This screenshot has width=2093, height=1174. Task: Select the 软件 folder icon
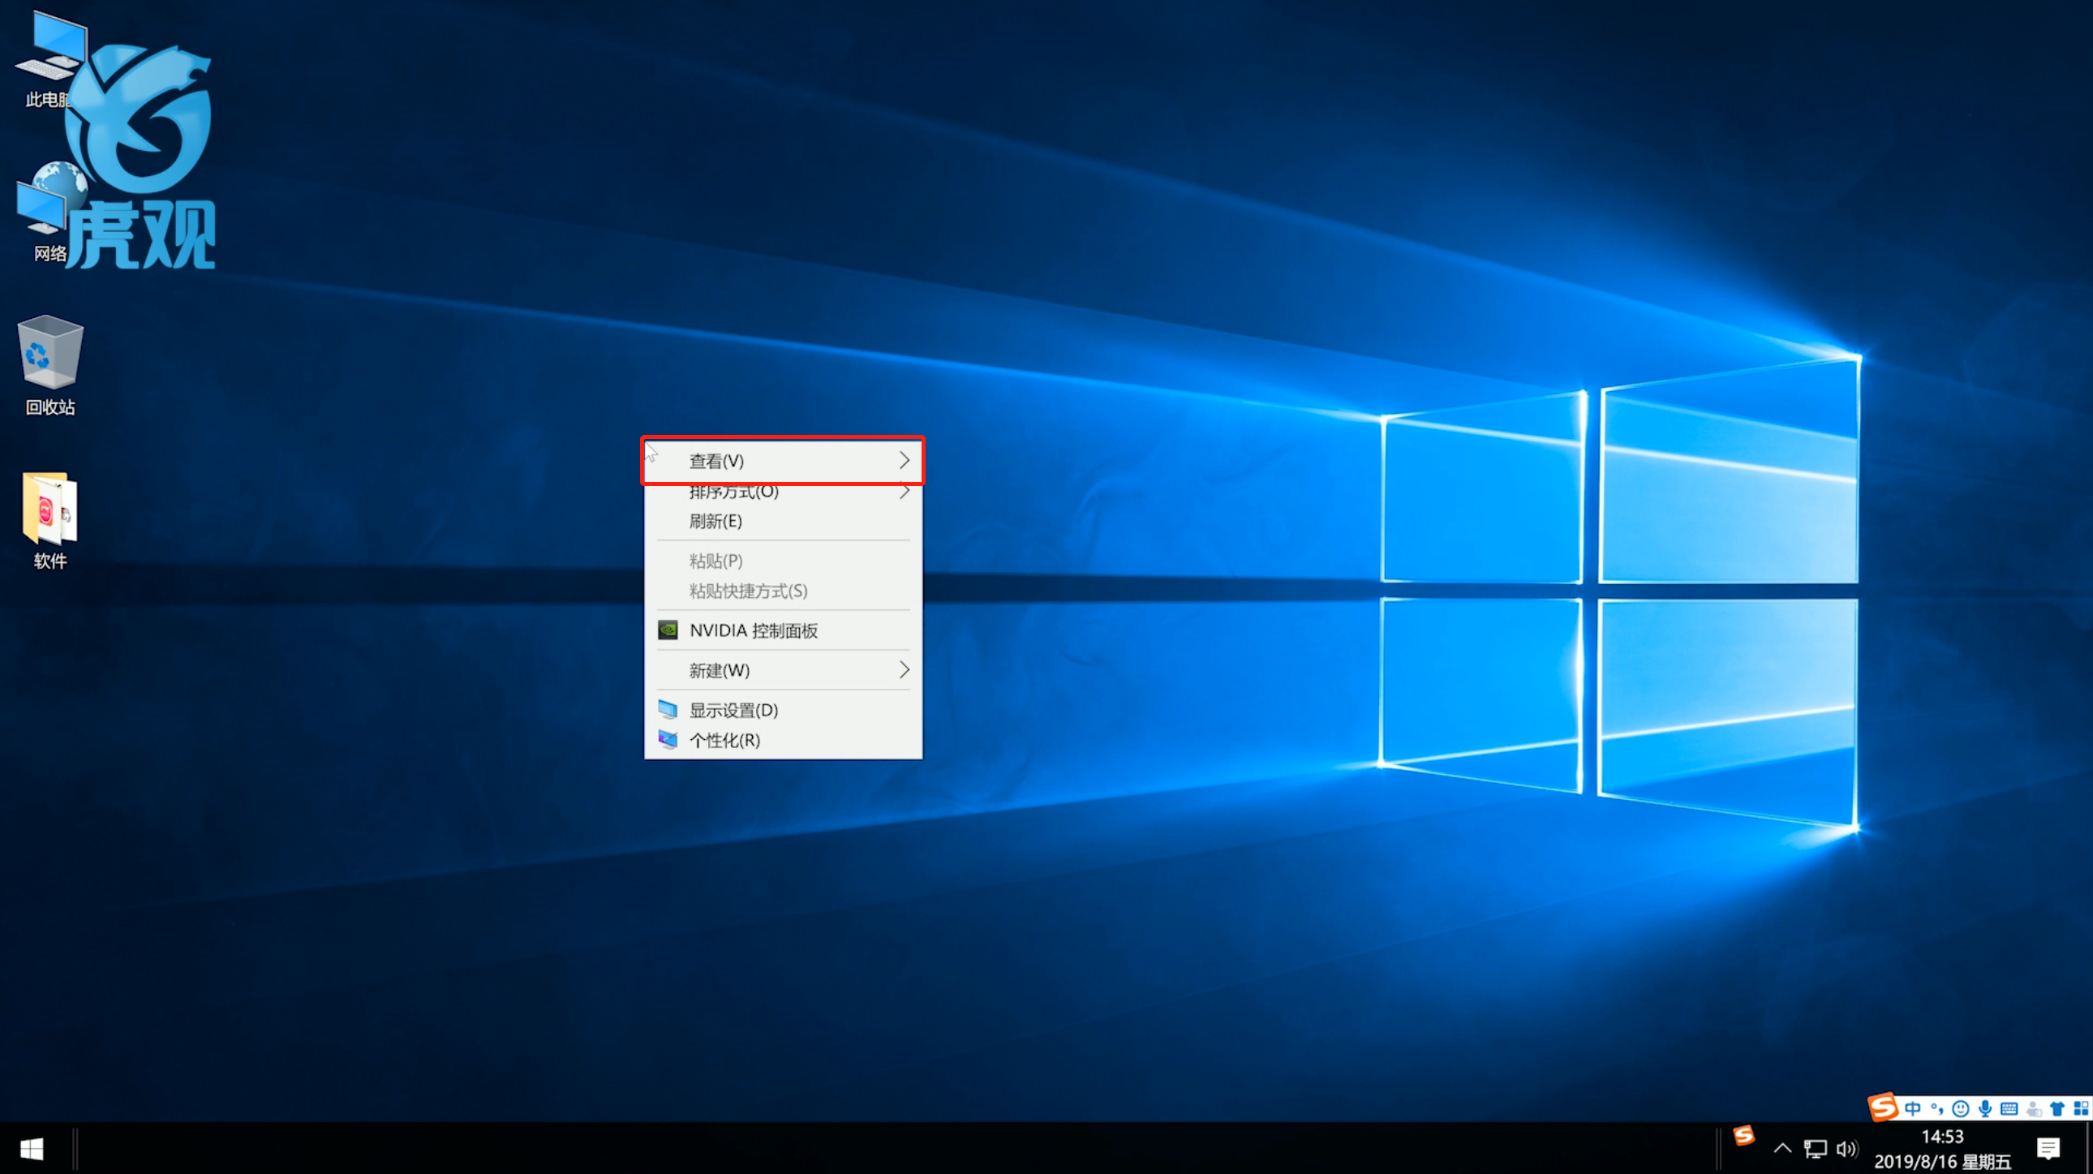[50, 520]
